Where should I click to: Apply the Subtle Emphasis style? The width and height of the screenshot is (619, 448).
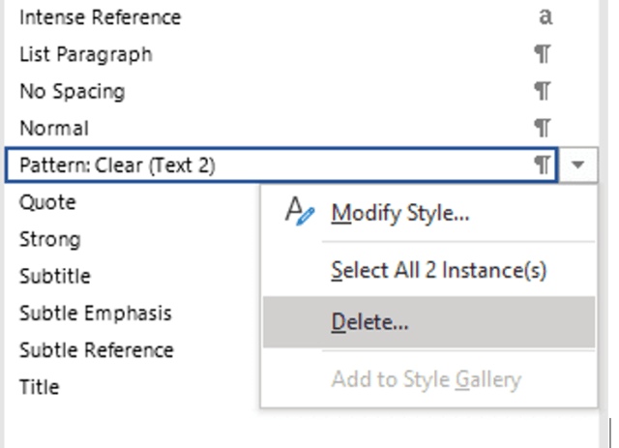tap(96, 313)
